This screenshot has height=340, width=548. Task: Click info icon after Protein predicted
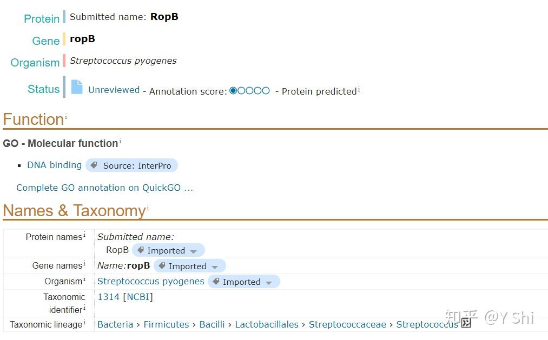359,89
